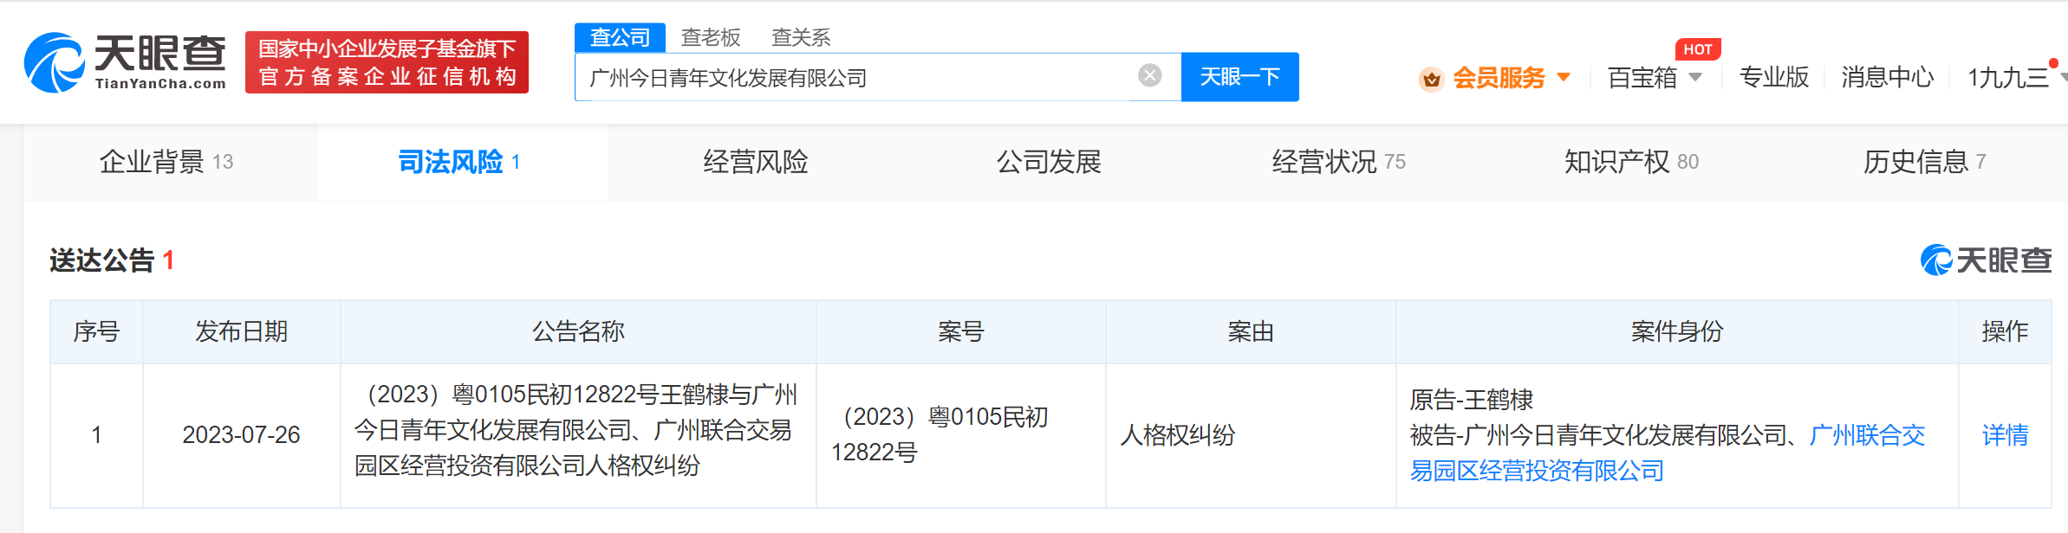Go to 消息中心

(1887, 77)
